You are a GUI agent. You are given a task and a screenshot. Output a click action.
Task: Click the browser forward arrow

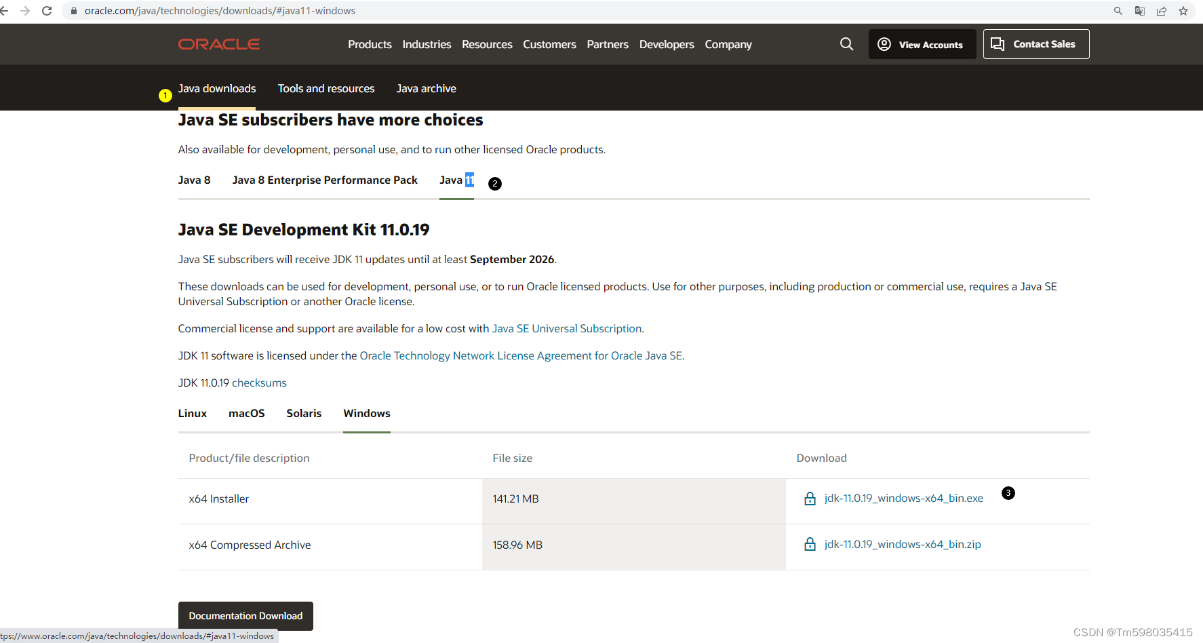pyautogui.click(x=25, y=11)
